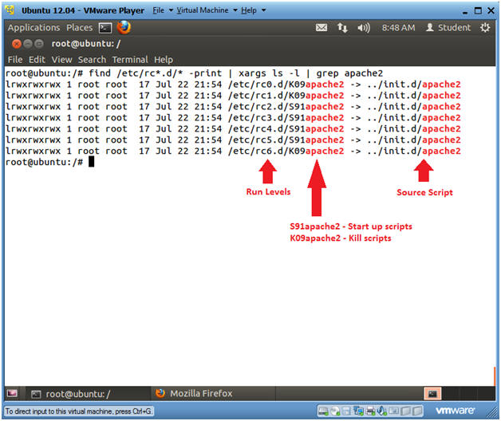Click the /etc/rc5.d/S91apache2 output line
Image resolution: width=501 pixels, height=421 pixels.
click(x=233, y=140)
